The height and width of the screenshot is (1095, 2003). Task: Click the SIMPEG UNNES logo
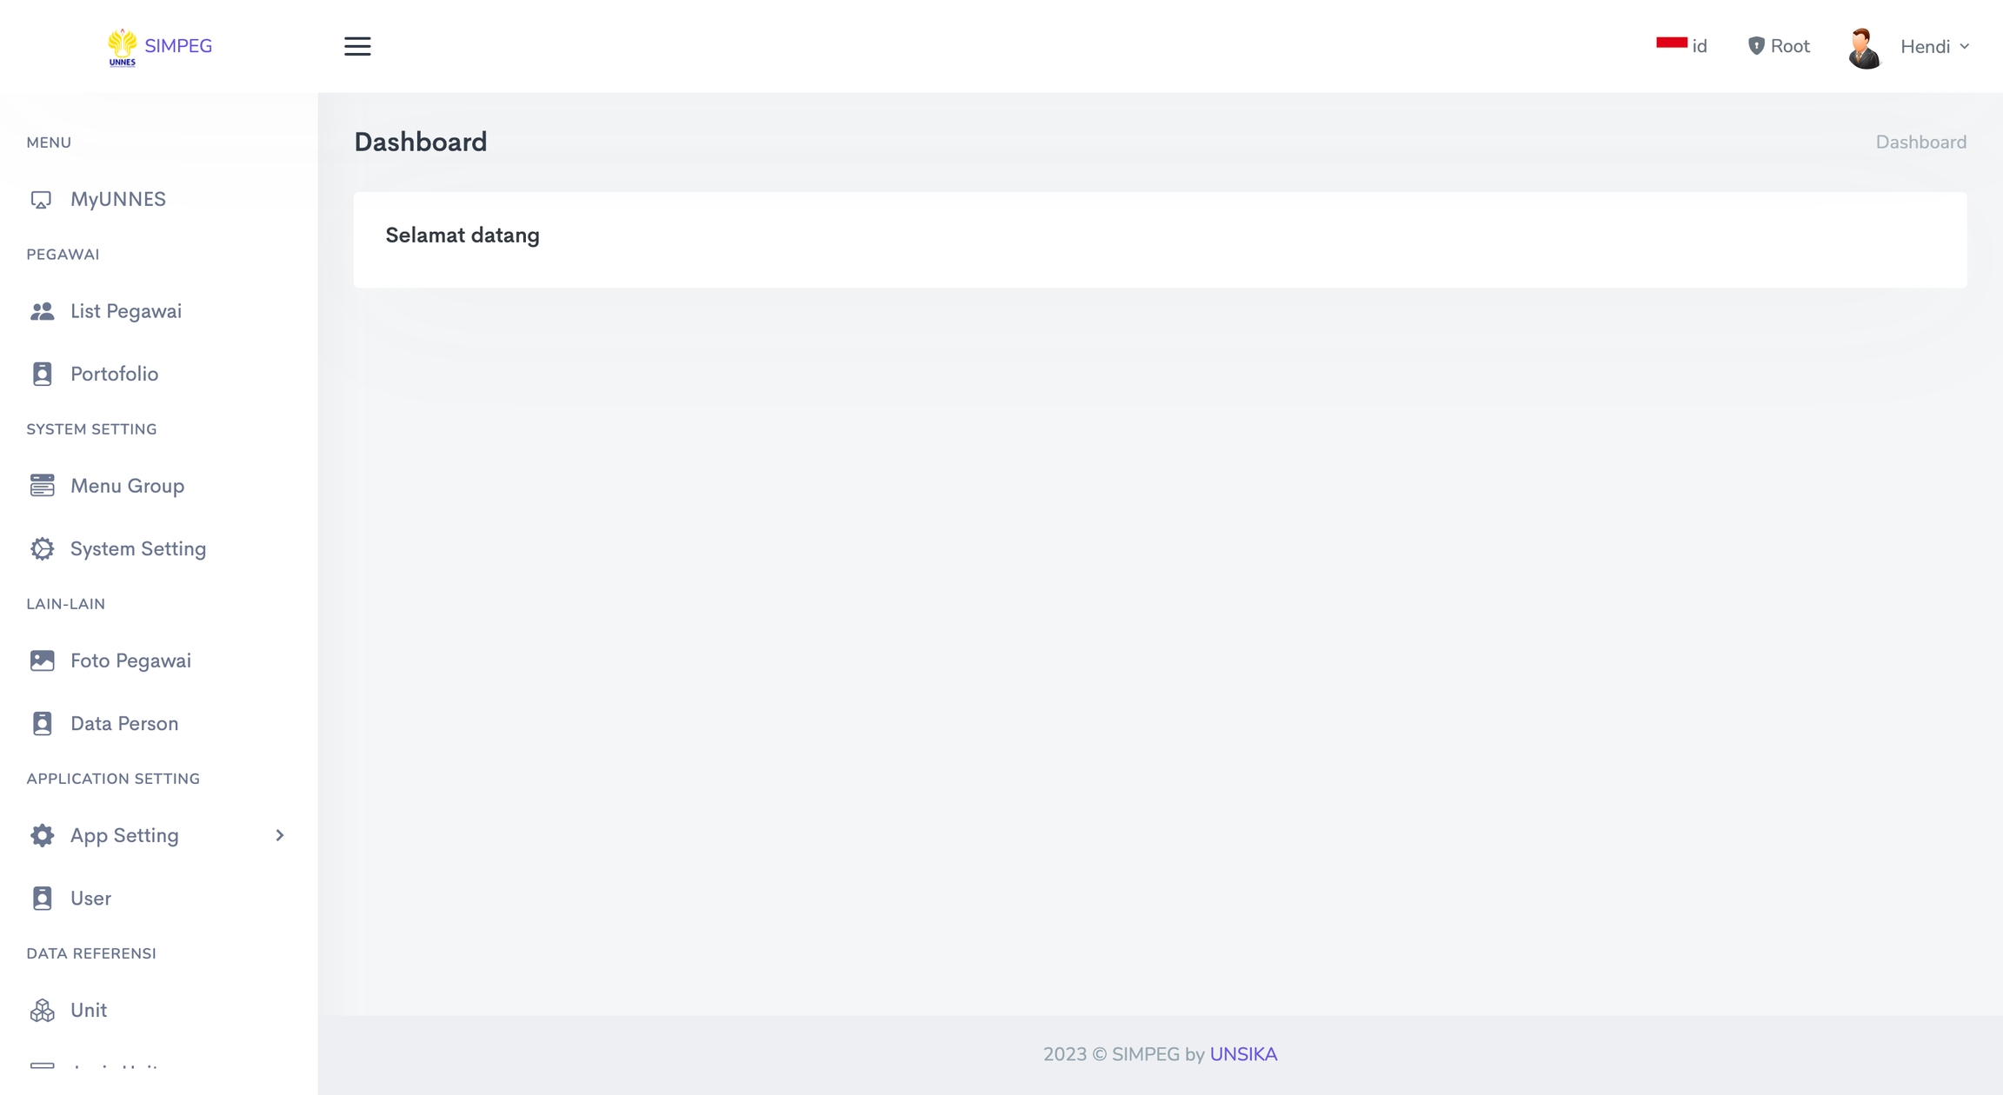pos(123,47)
